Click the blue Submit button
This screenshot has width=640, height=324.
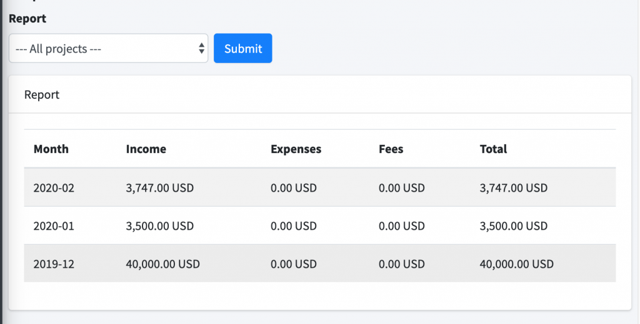(242, 49)
